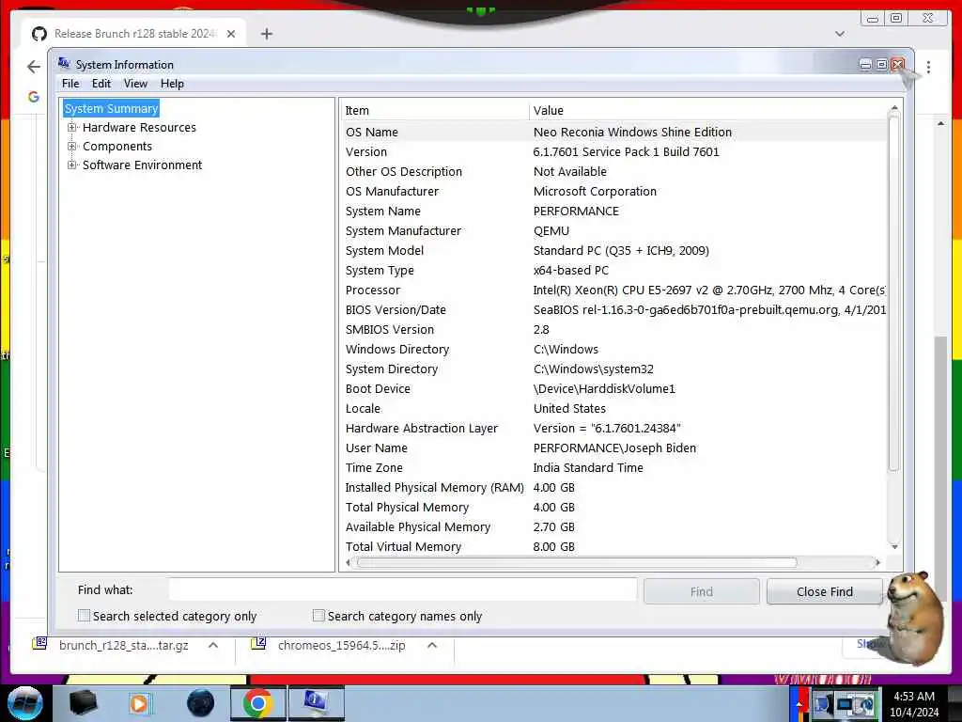962x722 pixels.
Task: Toggle Search category names only
Action: point(318,615)
